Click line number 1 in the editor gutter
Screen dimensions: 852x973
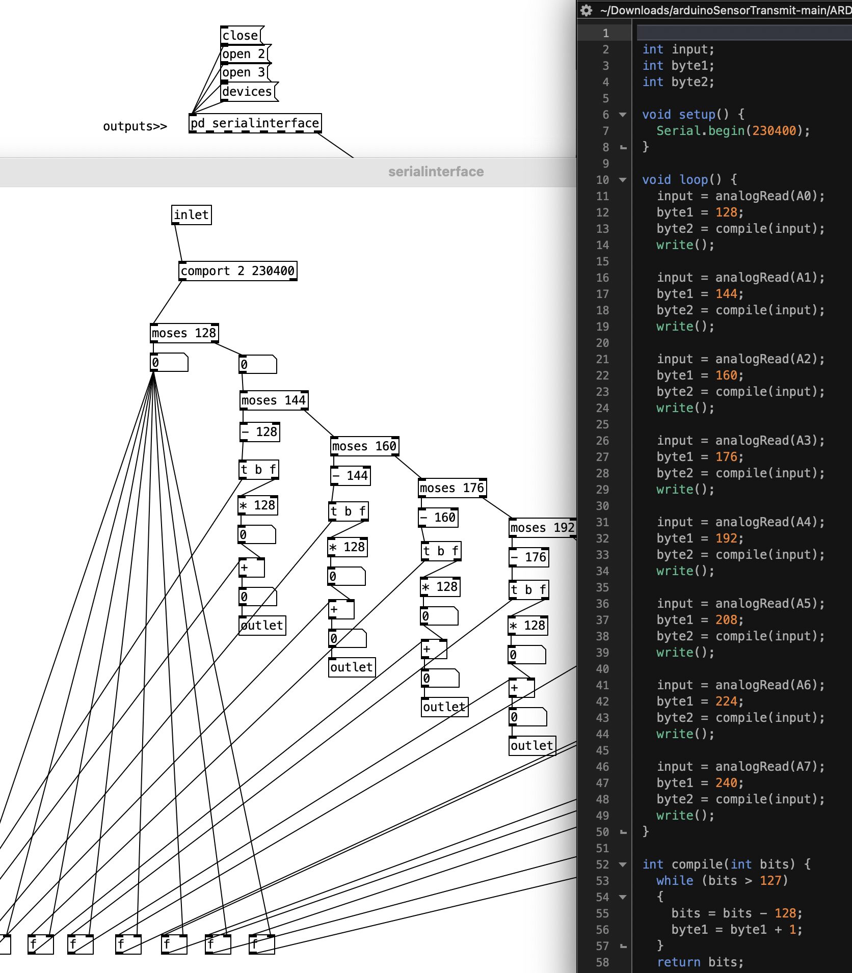coord(605,33)
